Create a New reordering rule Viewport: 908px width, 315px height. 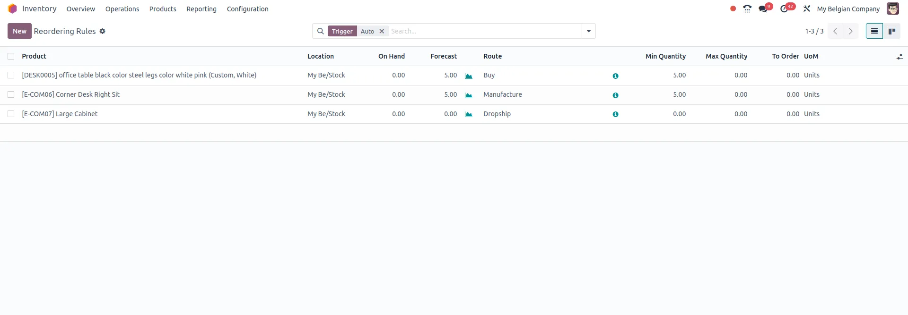click(19, 31)
